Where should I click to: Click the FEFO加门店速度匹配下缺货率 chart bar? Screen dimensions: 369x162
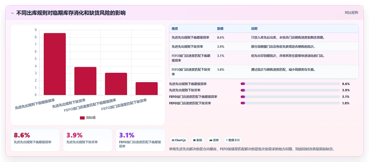[x=147, y=88]
